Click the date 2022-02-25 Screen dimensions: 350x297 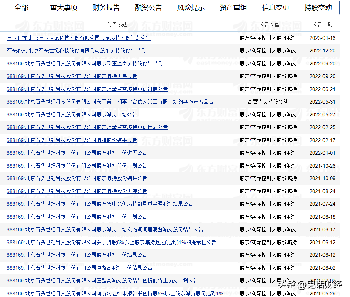pos(322,127)
